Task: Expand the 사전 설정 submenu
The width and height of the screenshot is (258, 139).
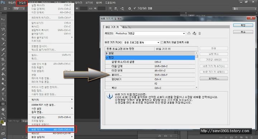Action: click(51, 109)
